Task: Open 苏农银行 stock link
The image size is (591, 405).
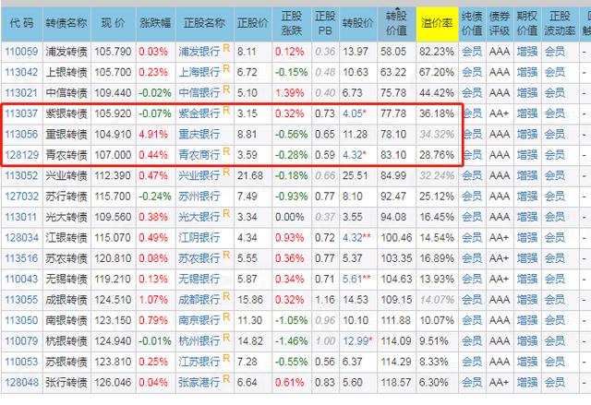Action: [x=199, y=258]
